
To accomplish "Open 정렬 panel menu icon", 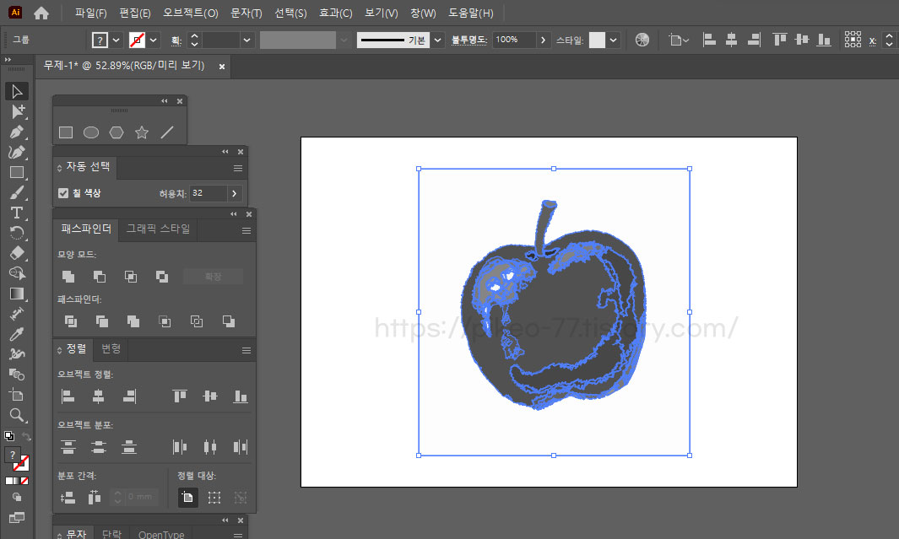I will coord(246,350).
